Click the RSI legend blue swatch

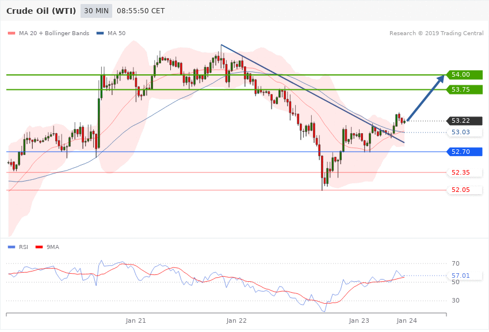(x=12, y=247)
